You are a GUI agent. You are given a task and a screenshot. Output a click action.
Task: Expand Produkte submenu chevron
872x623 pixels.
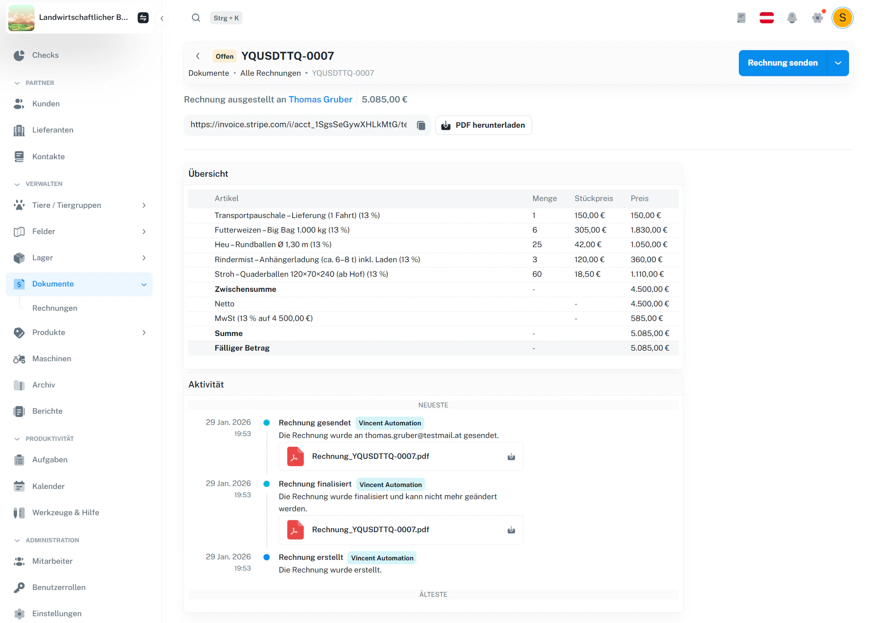[144, 333]
